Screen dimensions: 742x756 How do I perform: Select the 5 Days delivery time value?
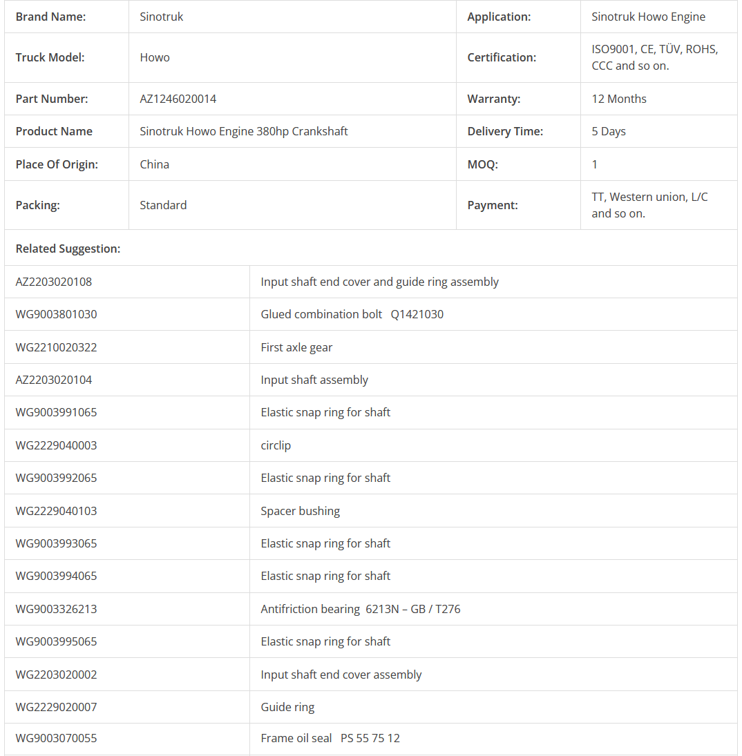pos(609,131)
